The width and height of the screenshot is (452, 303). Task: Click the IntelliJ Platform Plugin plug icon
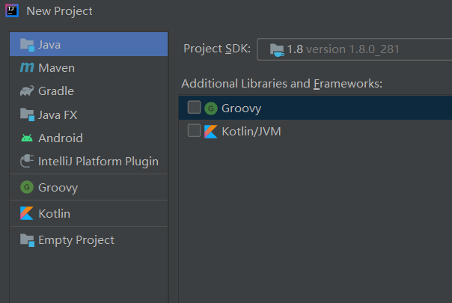click(x=27, y=161)
